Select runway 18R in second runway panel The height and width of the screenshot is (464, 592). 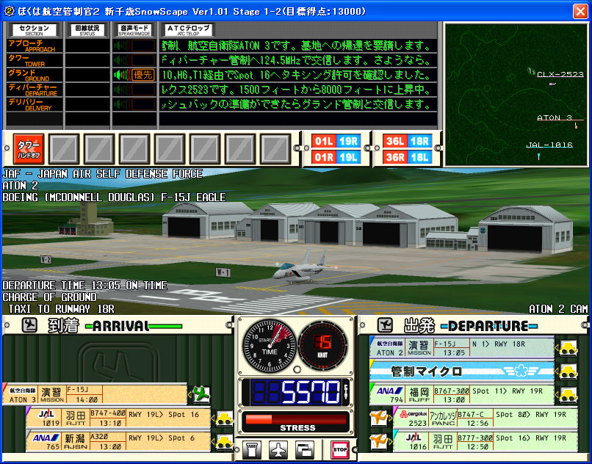419,141
